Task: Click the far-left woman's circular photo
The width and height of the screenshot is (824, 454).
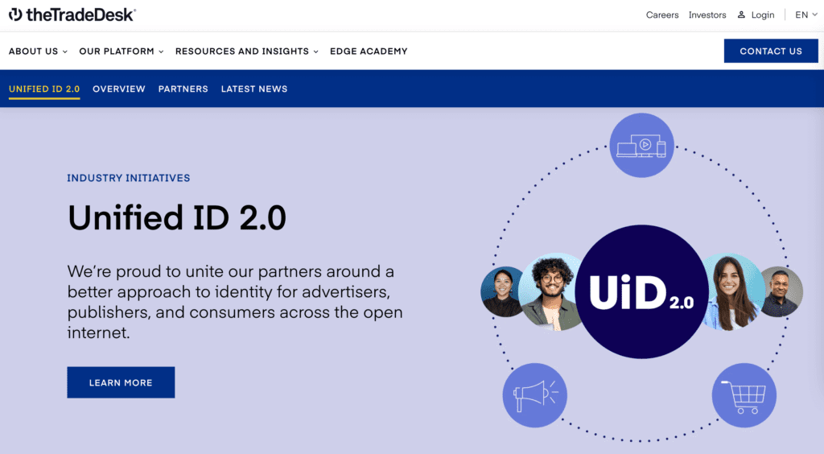Action: click(501, 291)
